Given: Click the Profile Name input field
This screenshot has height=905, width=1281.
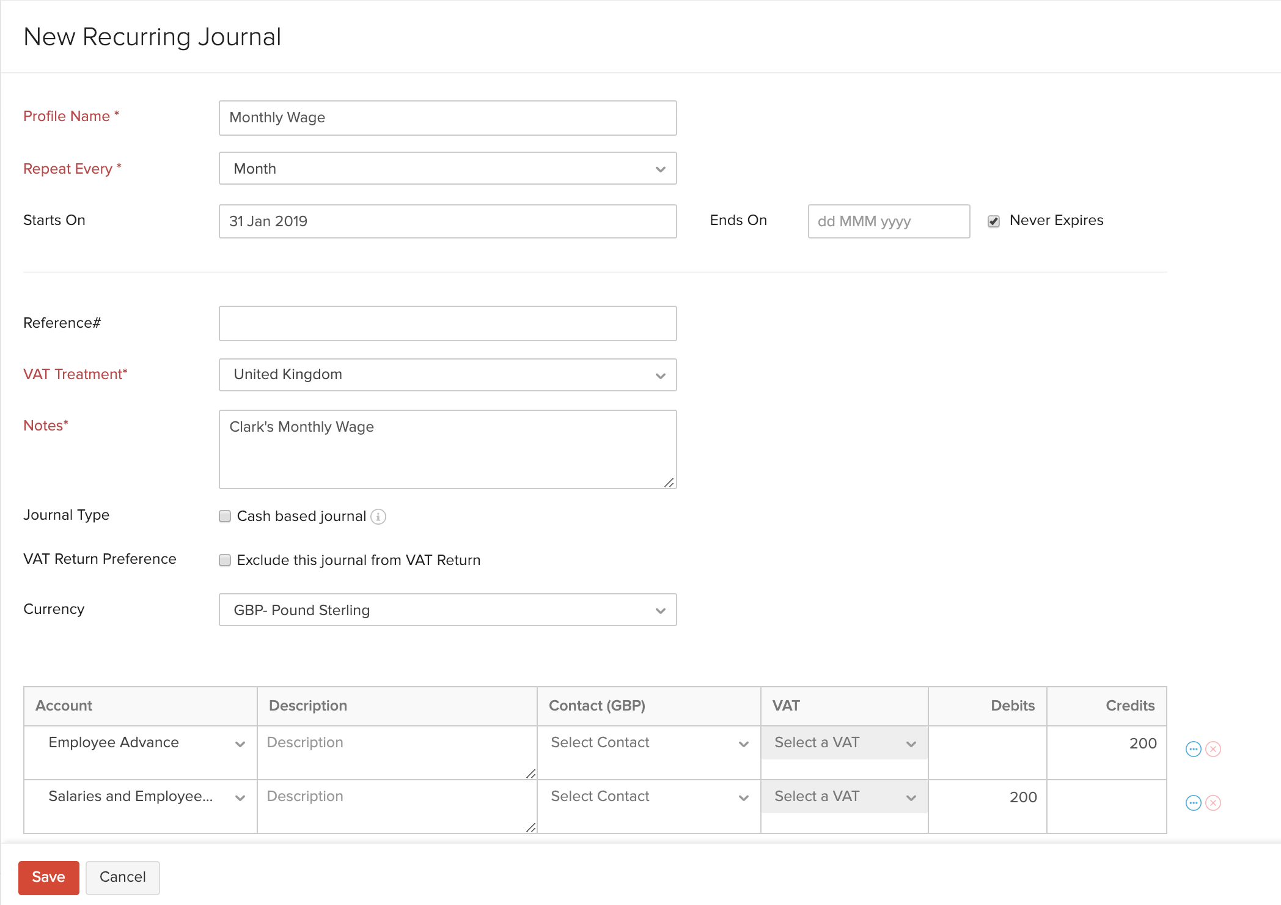Looking at the screenshot, I should pyautogui.click(x=447, y=118).
